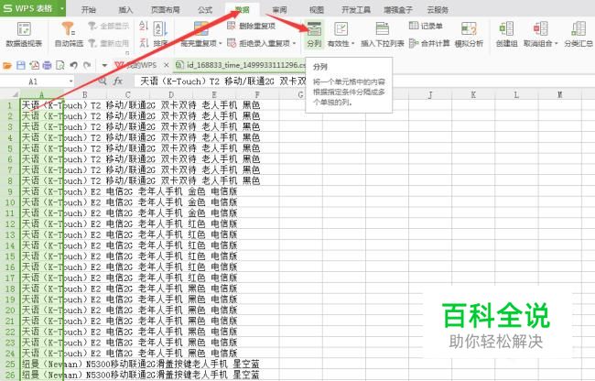Click the 重新应用 reapply filter button

pos(109,43)
